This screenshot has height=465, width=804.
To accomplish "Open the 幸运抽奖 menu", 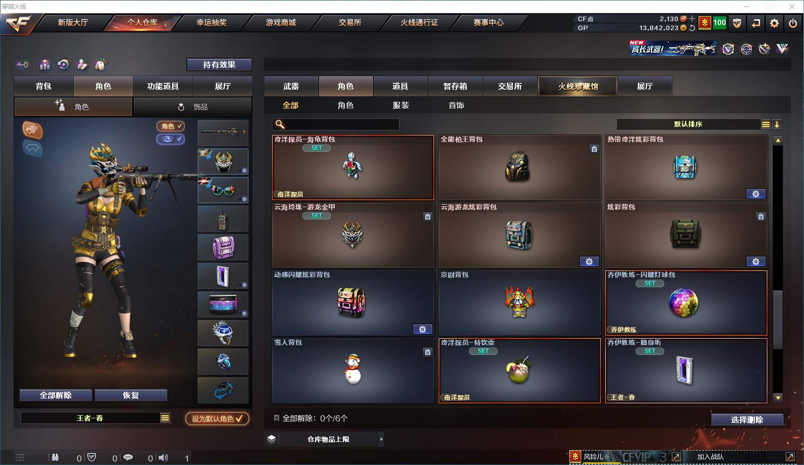I will (211, 23).
